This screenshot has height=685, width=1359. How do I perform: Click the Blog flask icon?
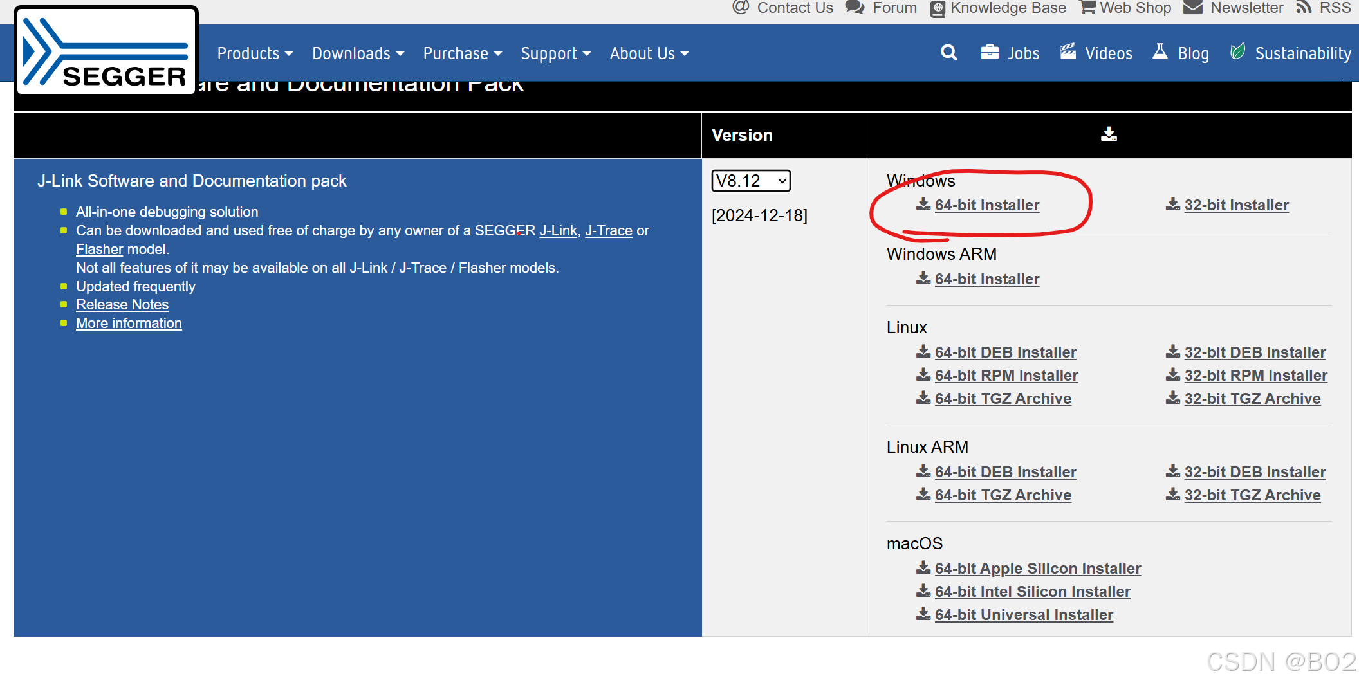1160,51
